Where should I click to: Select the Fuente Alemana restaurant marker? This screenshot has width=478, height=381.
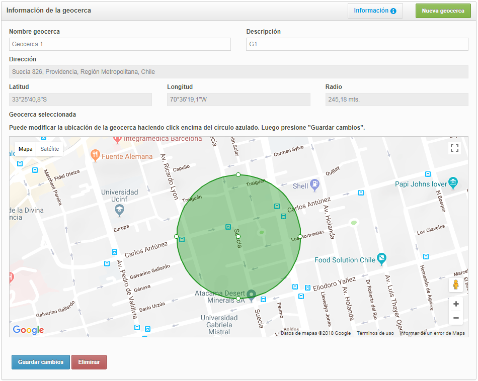coord(95,155)
